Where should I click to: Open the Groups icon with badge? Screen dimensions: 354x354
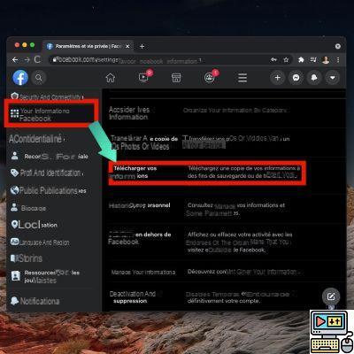(x=209, y=78)
